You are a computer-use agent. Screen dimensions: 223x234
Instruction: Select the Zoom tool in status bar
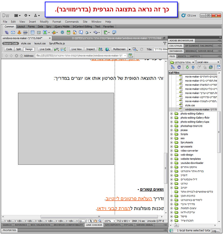click(100, 221)
